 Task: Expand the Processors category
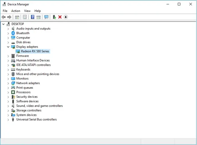(x=8, y=93)
